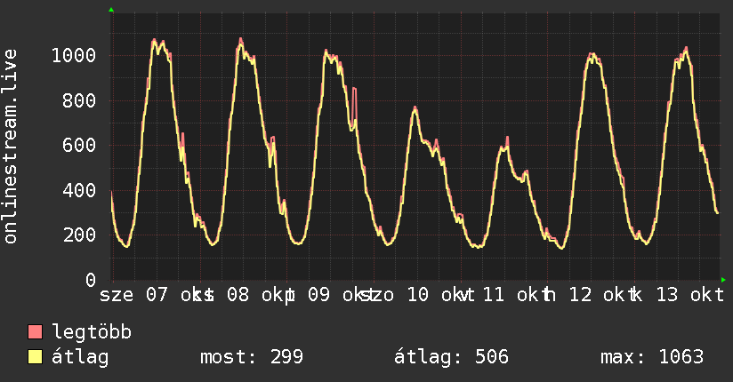Click the 1000 y-axis label
This screenshot has width=733, height=382.
pyautogui.click(x=74, y=56)
